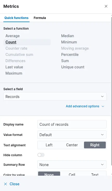The image size is (112, 191).
Task: Open the Select a field combo box
Action: (55, 96)
